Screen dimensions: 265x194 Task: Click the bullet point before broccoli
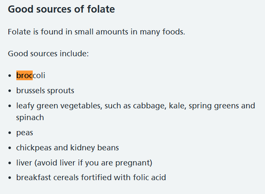pos(10,76)
